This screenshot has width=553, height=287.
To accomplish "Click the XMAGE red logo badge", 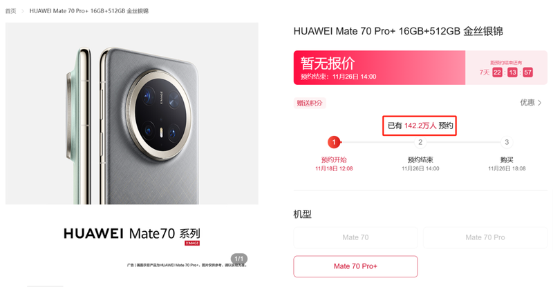I will tap(192, 244).
